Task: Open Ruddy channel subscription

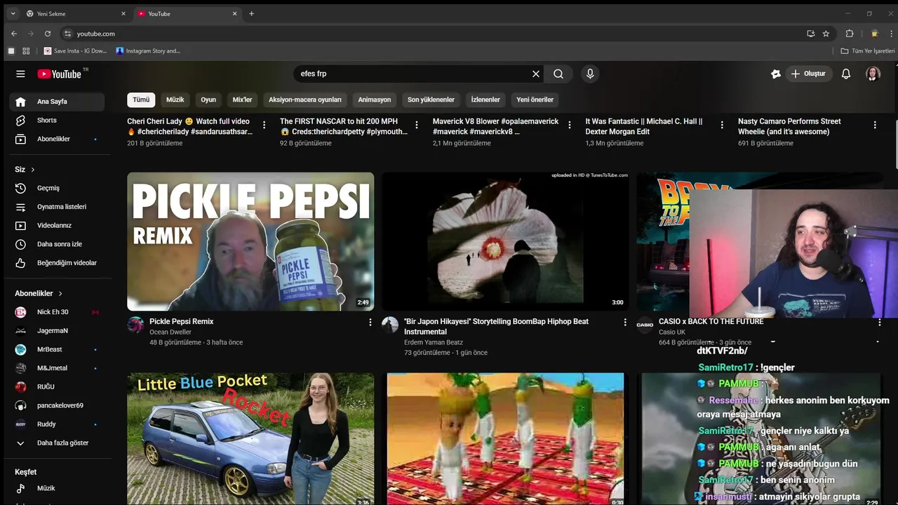Action: tap(57, 424)
